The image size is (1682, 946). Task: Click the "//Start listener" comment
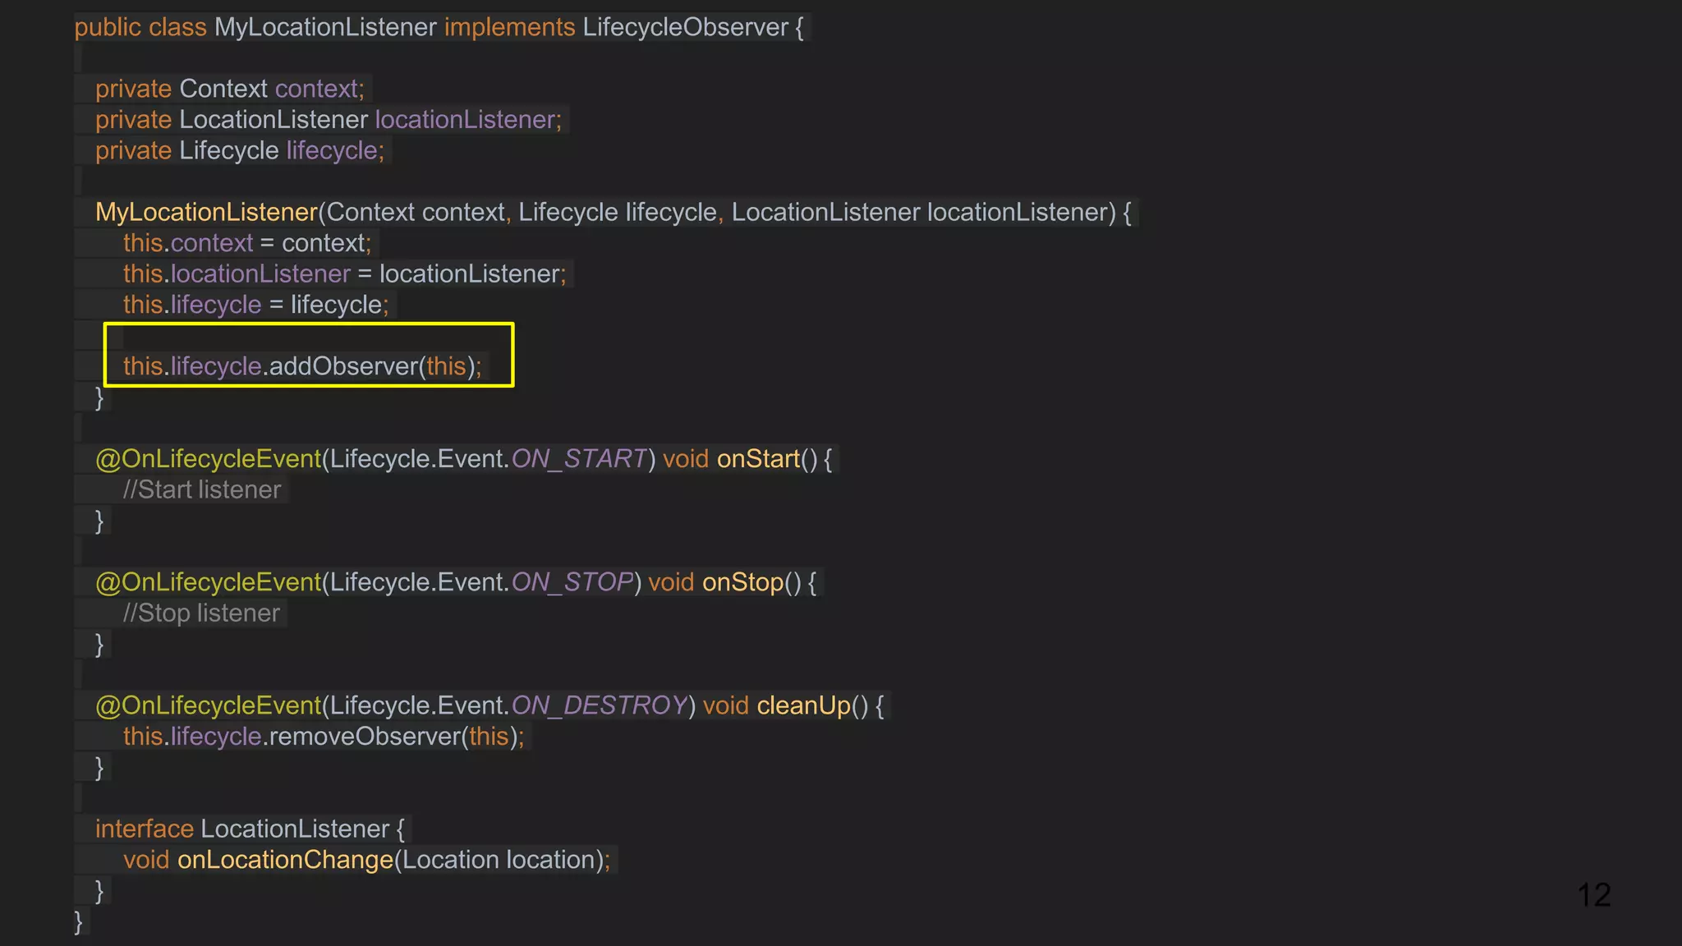202,489
